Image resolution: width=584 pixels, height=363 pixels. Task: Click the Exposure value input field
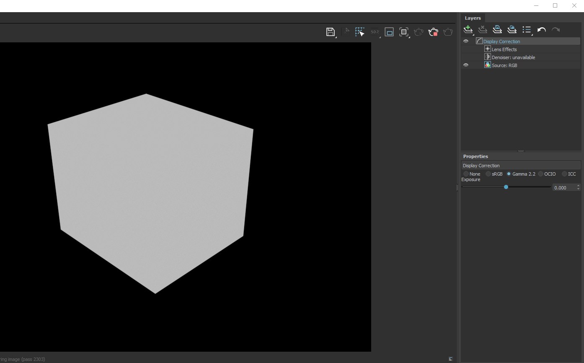[x=563, y=188]
